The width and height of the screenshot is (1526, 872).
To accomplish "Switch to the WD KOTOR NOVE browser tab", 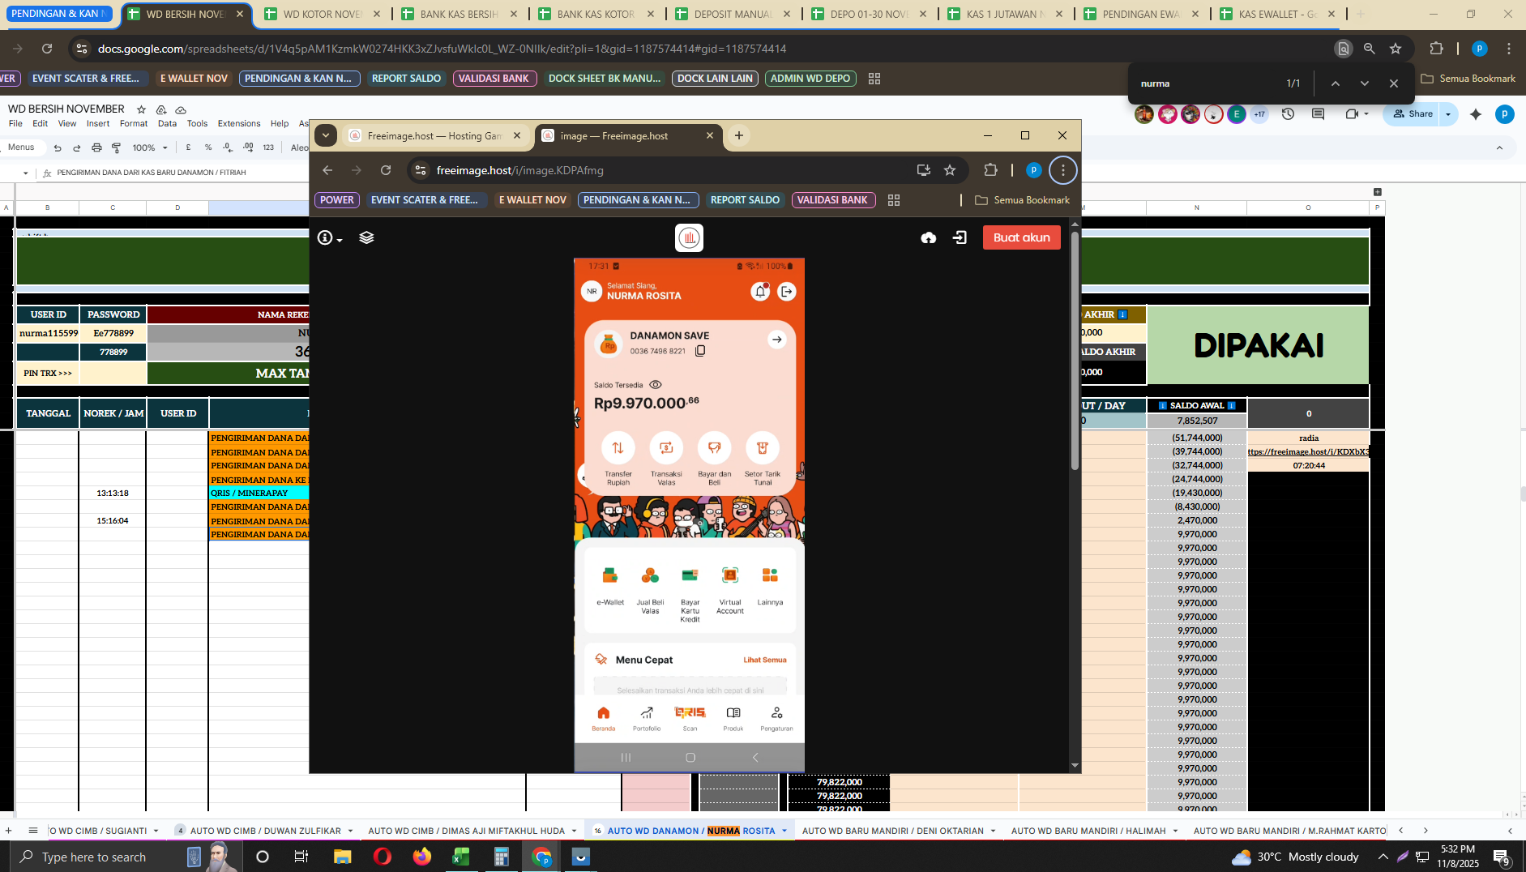I will click(323, 14).
